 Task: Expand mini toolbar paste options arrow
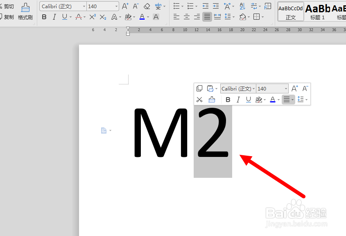click(217, 89)
